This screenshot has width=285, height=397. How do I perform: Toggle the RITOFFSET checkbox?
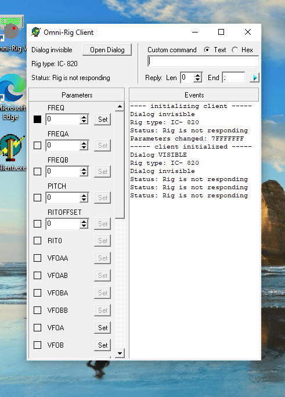pos(38,223)
